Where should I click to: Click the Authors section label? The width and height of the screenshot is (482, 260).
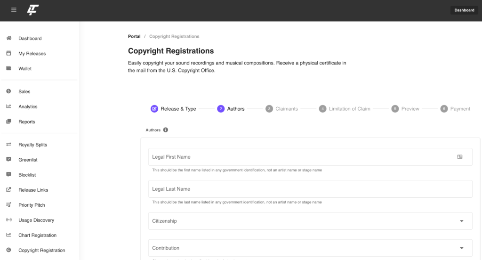(153, 130)
